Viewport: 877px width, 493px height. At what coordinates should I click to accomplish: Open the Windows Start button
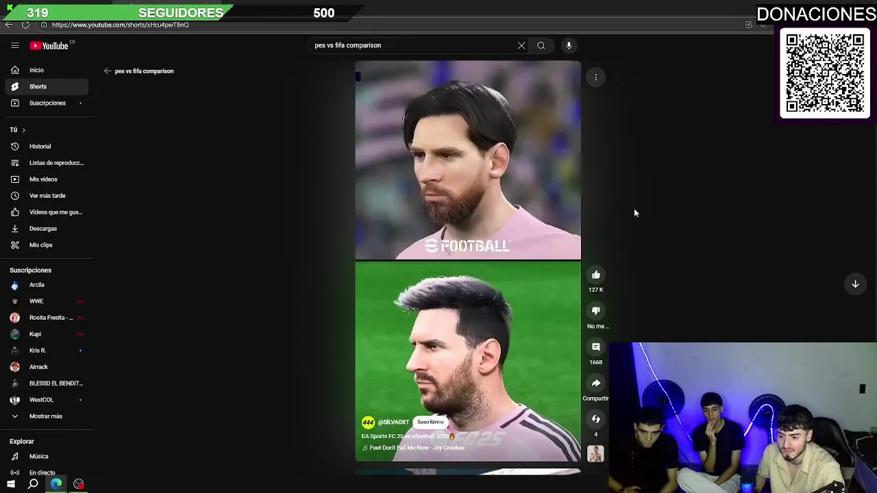click(11, 484)
